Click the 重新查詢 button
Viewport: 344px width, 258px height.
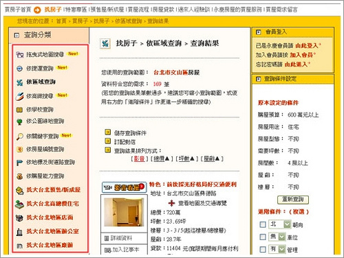tap(293, 200)
